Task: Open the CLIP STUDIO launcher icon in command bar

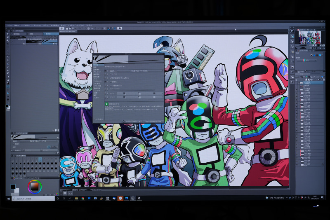Action: (x=62, y=28)
